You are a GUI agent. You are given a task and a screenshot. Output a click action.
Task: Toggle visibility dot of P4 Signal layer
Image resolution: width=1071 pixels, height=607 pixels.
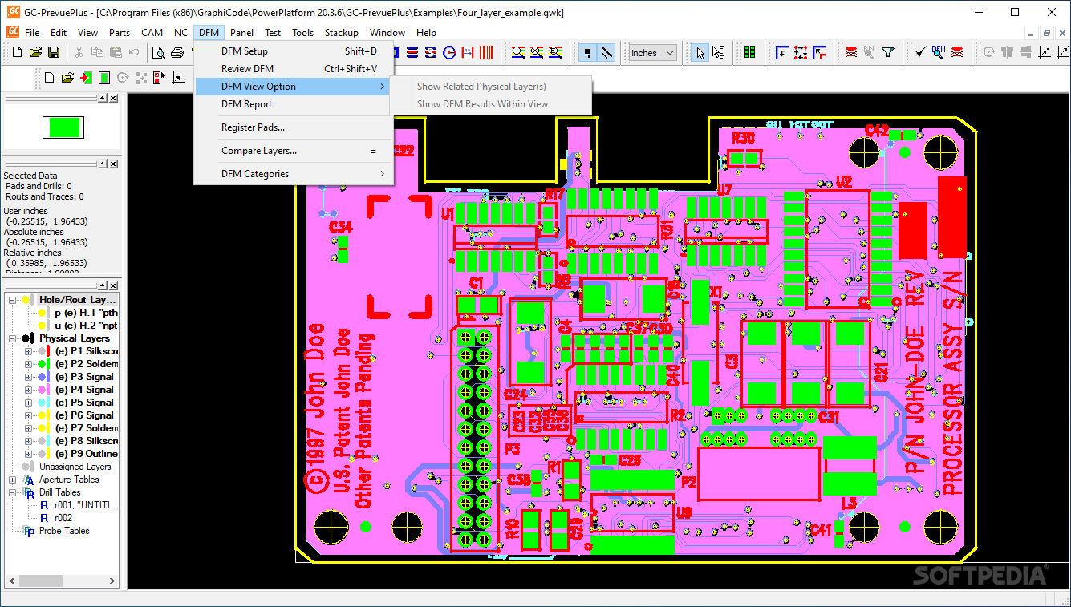coord(41,390)
